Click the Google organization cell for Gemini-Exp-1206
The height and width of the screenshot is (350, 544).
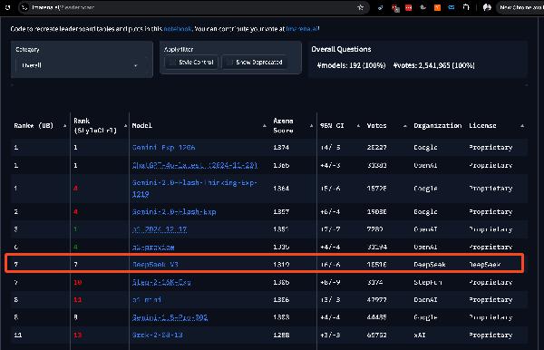click(425, 148)
